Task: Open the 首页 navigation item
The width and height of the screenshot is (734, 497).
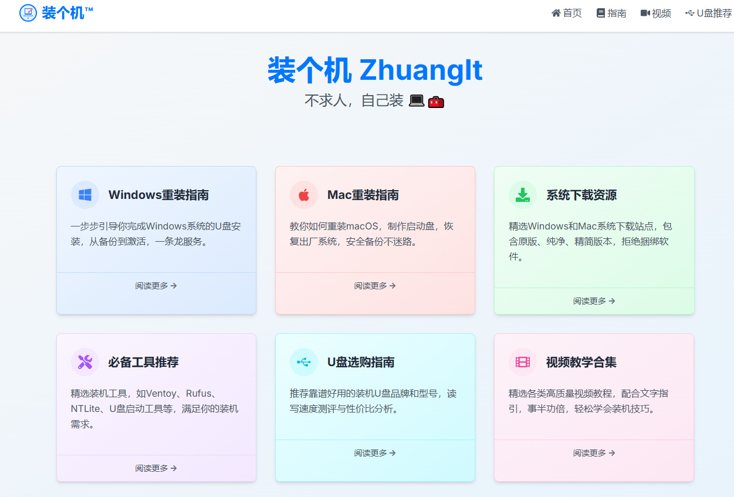Action: 567,13
